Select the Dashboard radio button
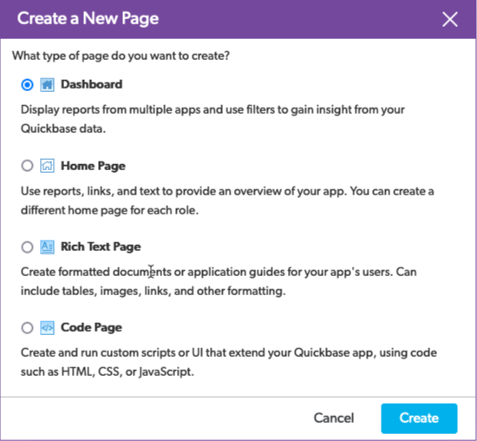The width and height of the screenshot is (477, 441). [27, 85]
